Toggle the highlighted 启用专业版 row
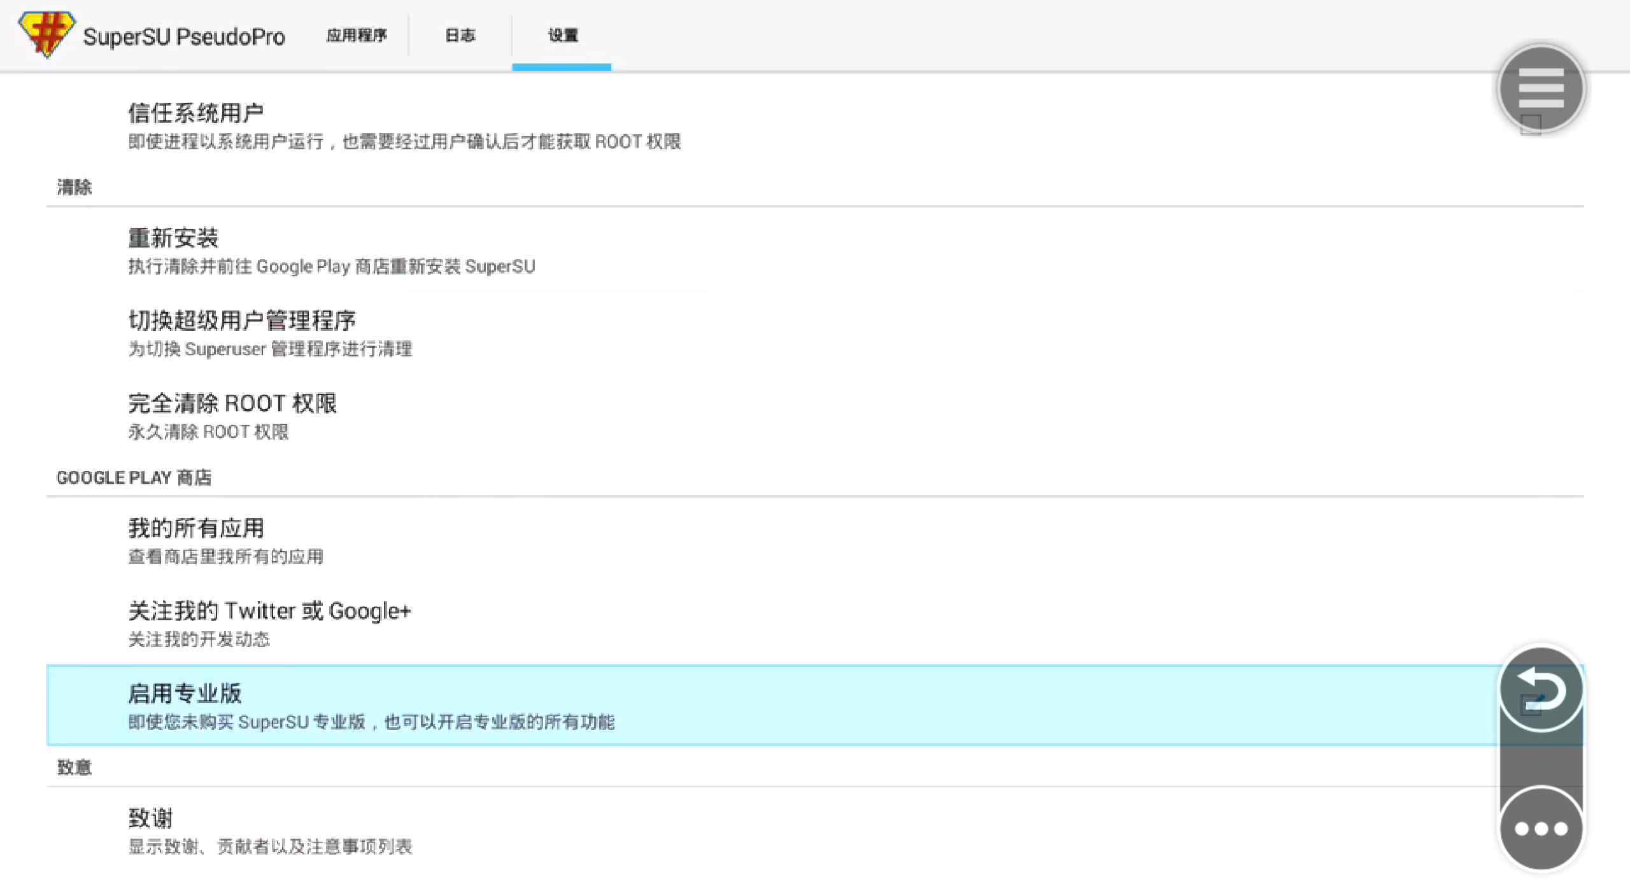The image size is (1630, 894). point(815,705)
